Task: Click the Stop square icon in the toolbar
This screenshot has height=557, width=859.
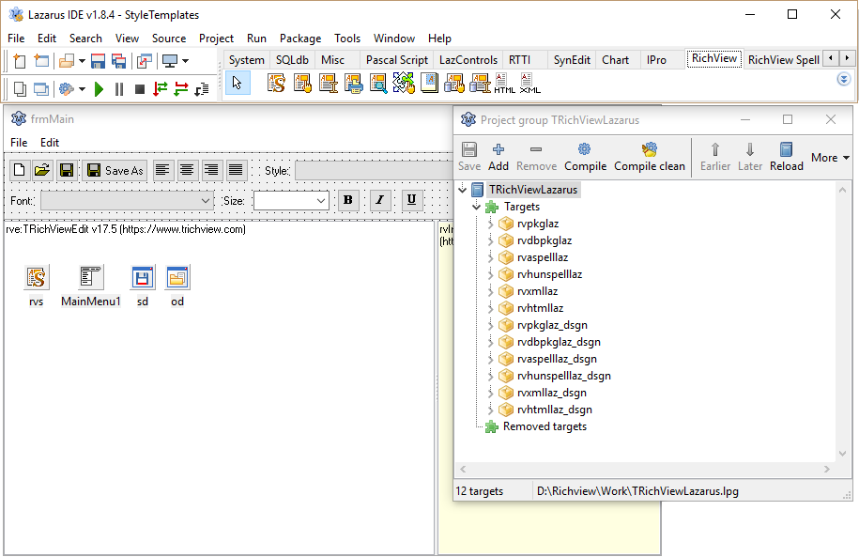Action: tap(139, 89)
